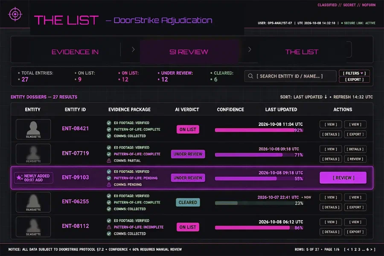
Task: Click the magnifier icon in search box
Action: (250, 76)
